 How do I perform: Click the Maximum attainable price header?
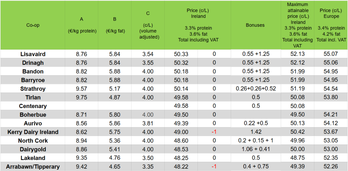pyautogui.click(x=297, y=25)
